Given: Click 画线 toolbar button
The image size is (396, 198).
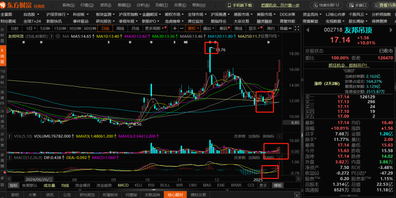Looking at the screenshot, I should (239, 29).
